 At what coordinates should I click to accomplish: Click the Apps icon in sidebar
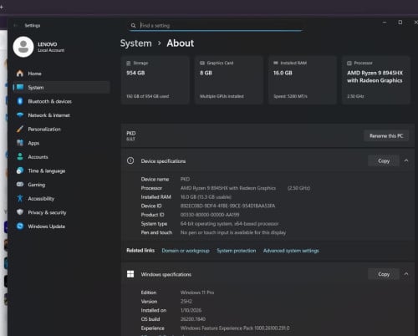[20, 143]
